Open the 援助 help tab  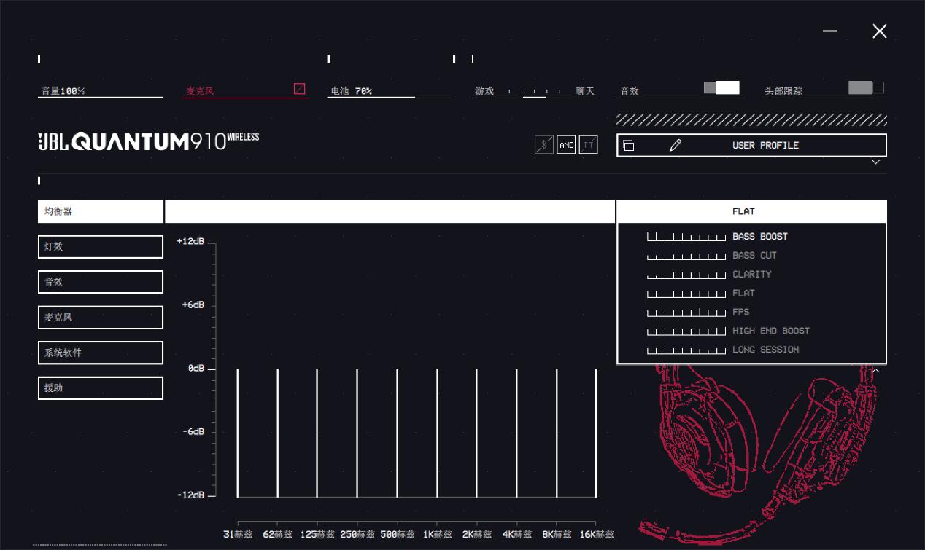[101, 388]
